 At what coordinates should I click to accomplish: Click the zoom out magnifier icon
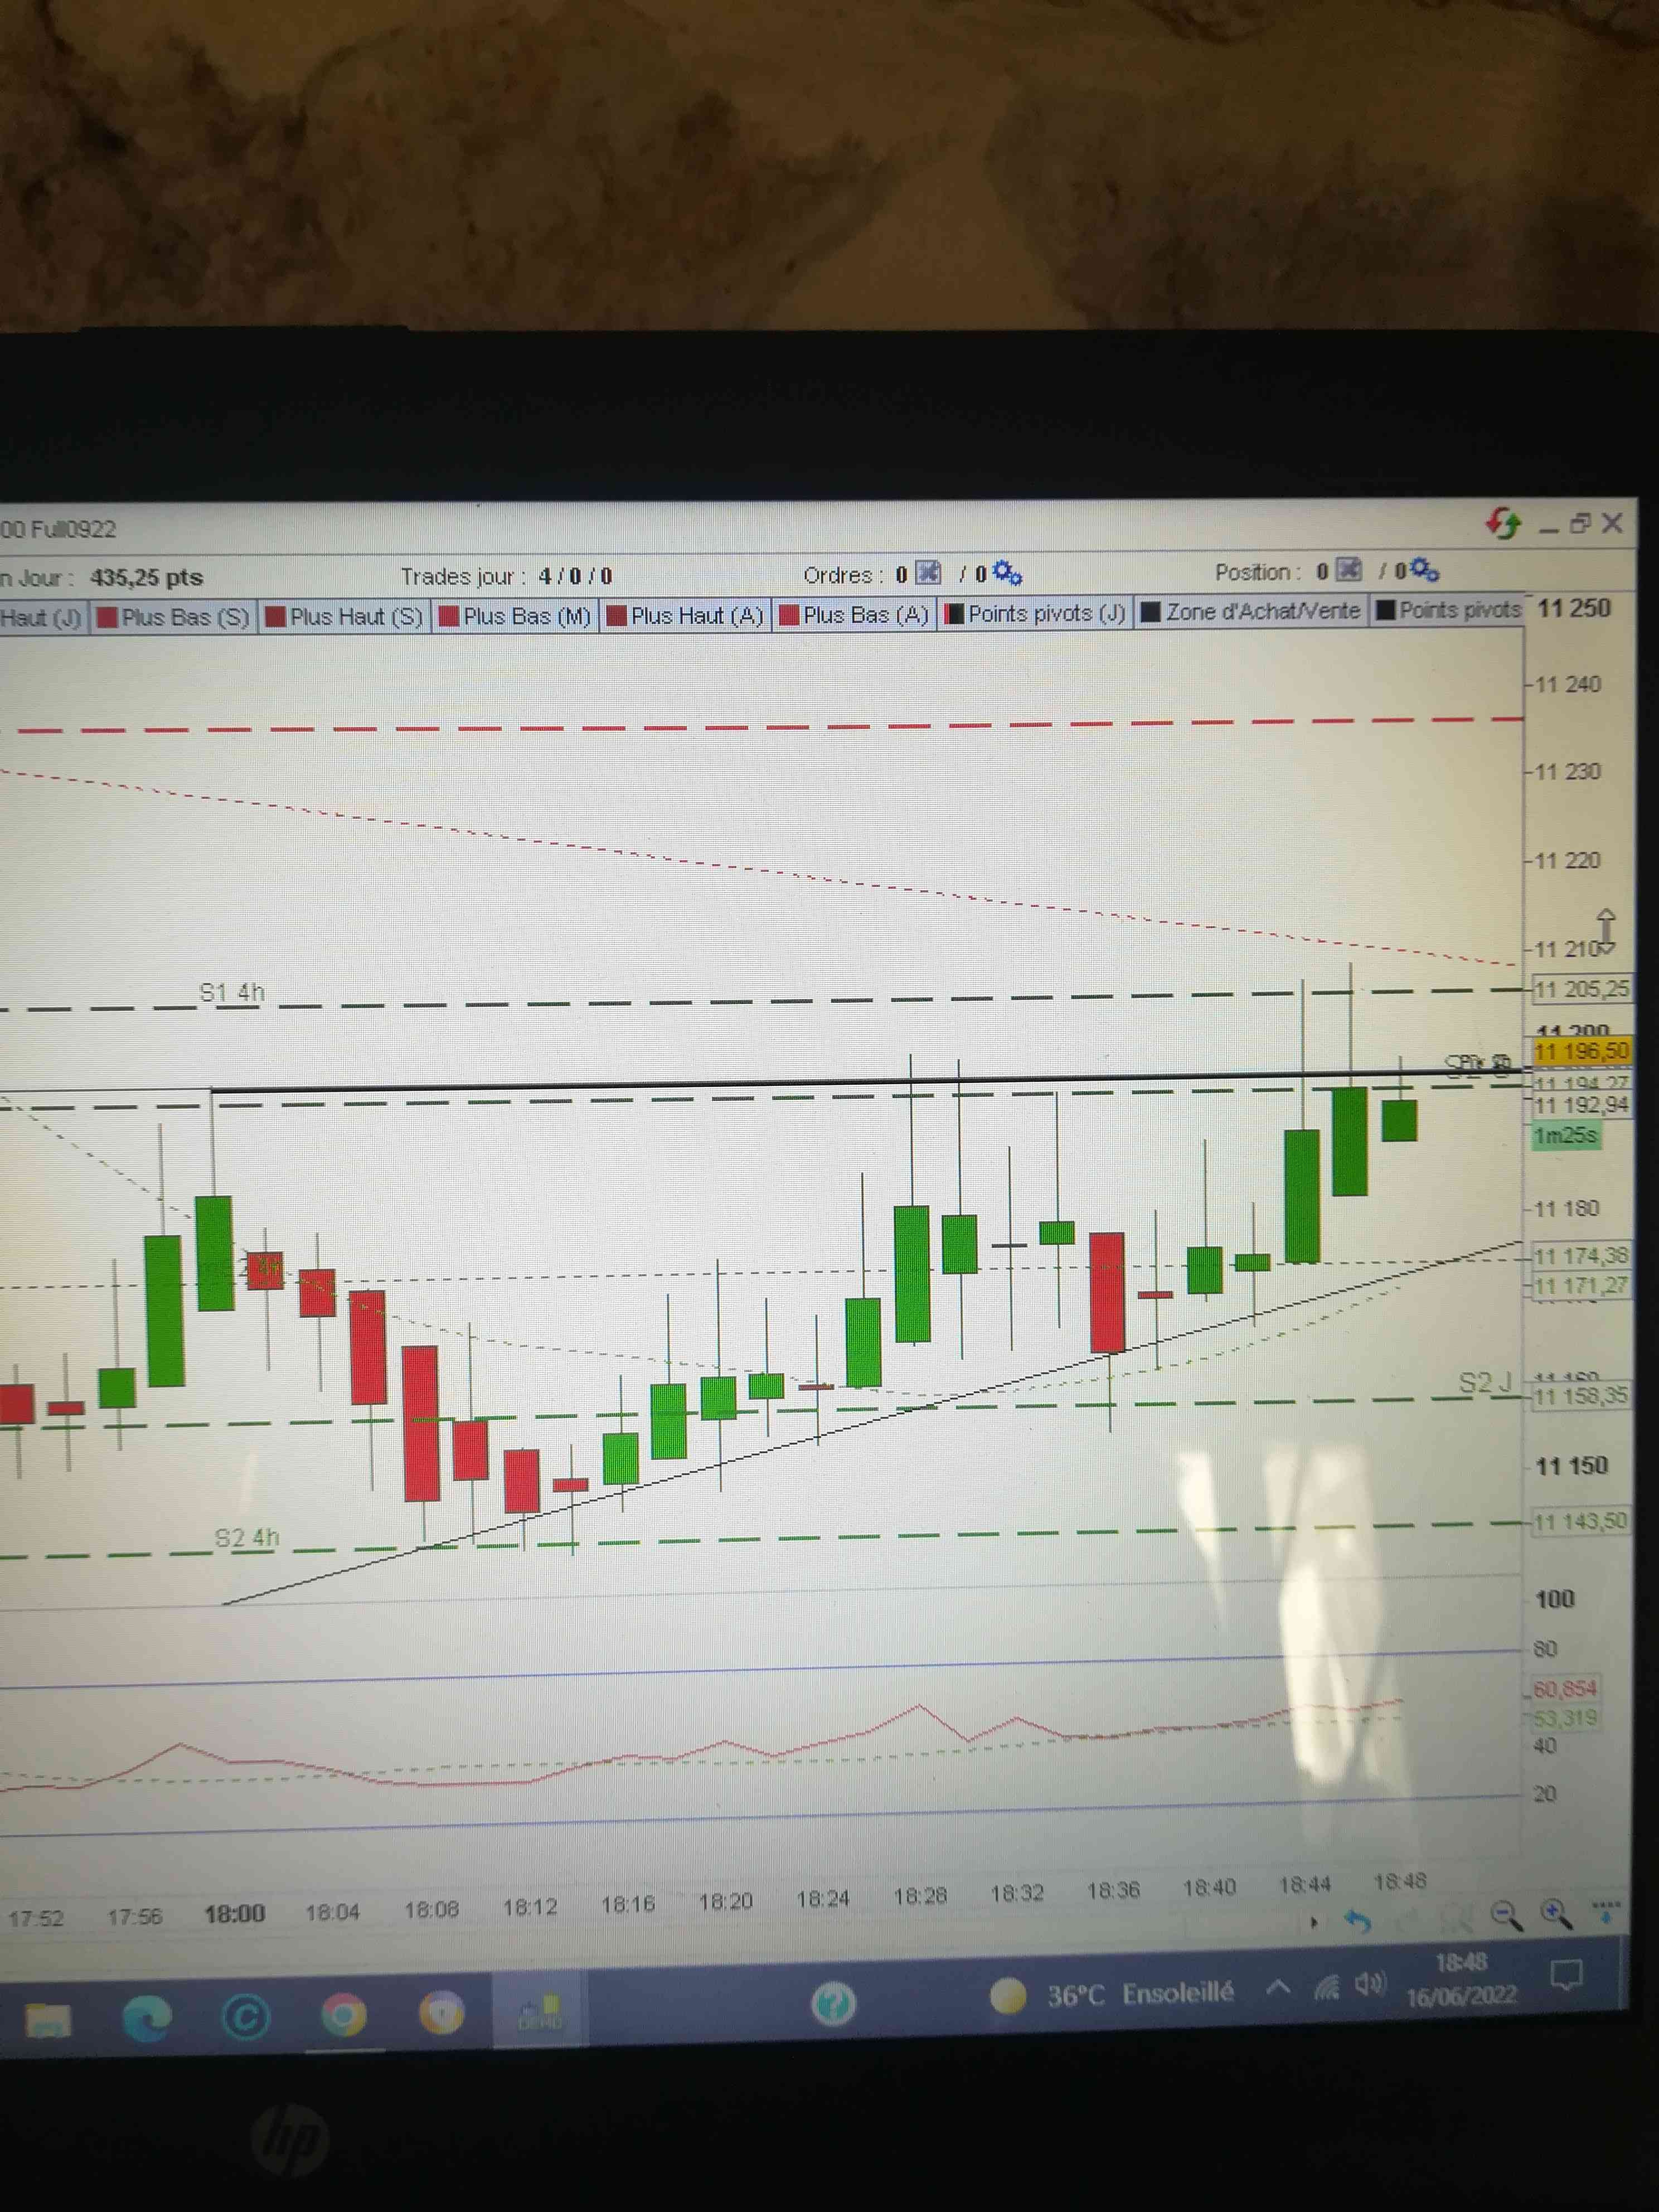click(1505, 1915)
